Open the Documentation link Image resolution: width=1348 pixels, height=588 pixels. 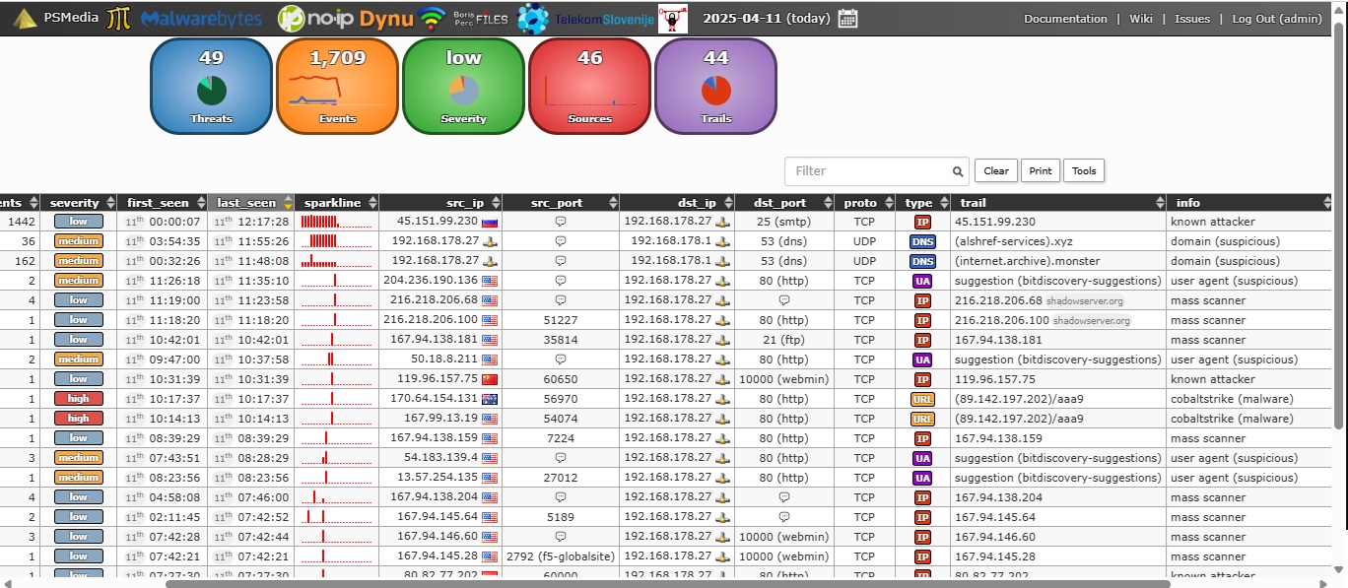1065,19
